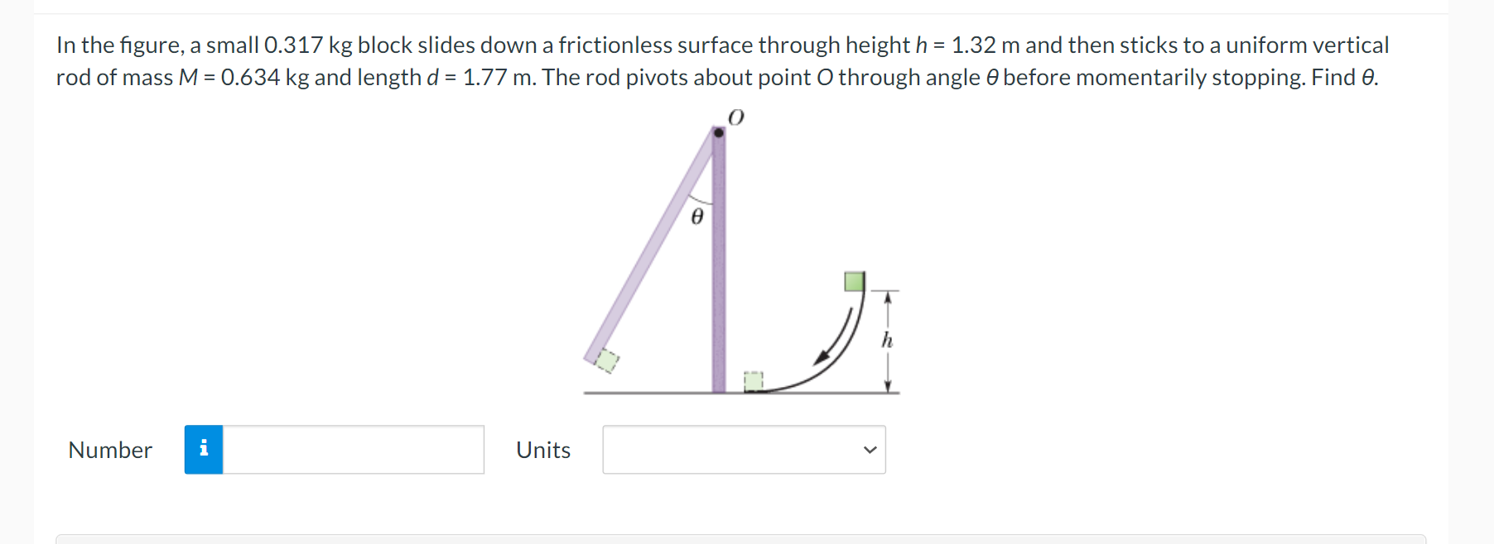Viewport: 1494px width, 544px height.
Task: Select the information 'i' badge on the answer field
Action: point(204,449)
